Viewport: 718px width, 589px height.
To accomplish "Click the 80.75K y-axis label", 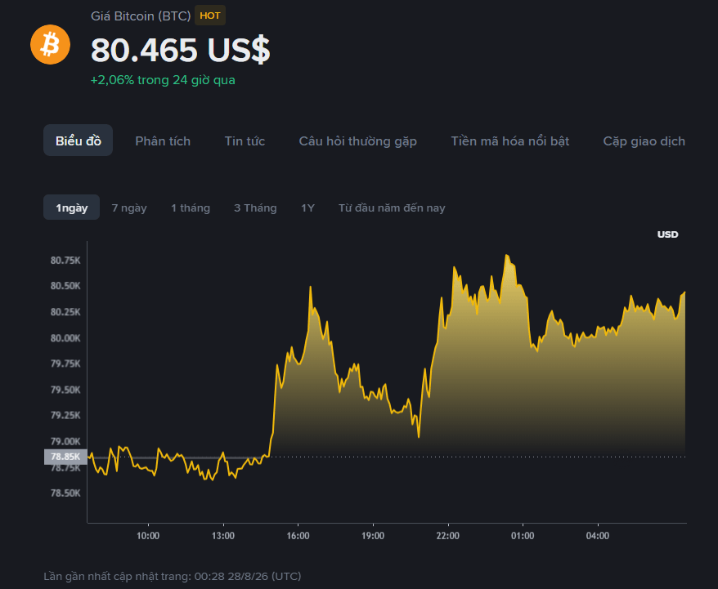I will click(x=65, y=261).
